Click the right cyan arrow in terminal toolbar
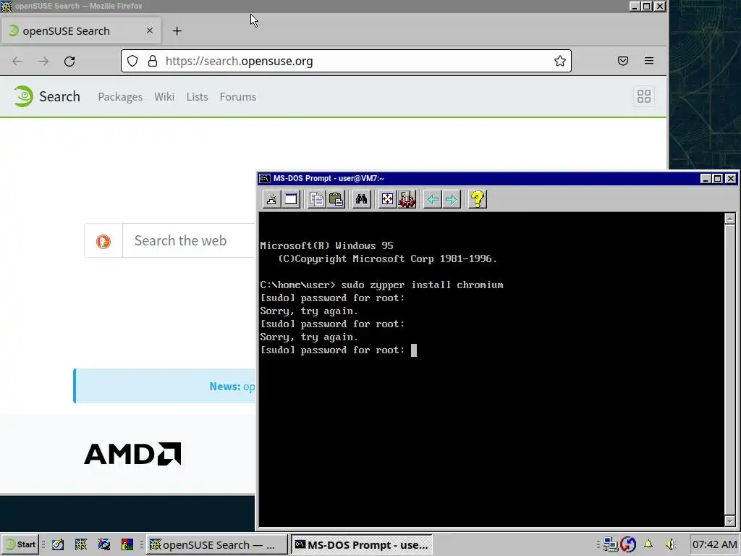Viewport: 741px width, 556px height. click(452, 199)
